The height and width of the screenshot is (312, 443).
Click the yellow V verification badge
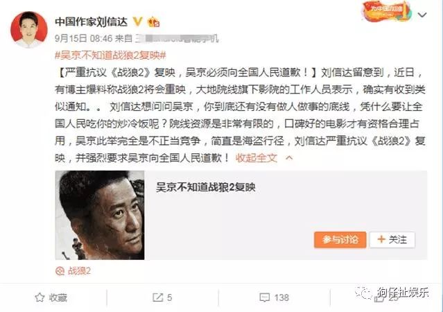(x=137, y=21)
